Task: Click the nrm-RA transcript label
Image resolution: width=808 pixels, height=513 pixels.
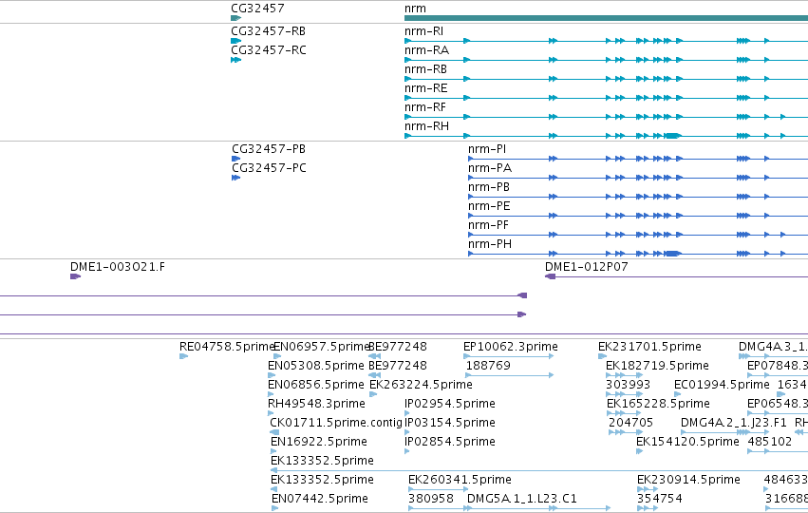Action: 426,50
